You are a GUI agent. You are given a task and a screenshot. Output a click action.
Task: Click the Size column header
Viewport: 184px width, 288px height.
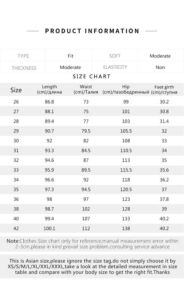16,90
